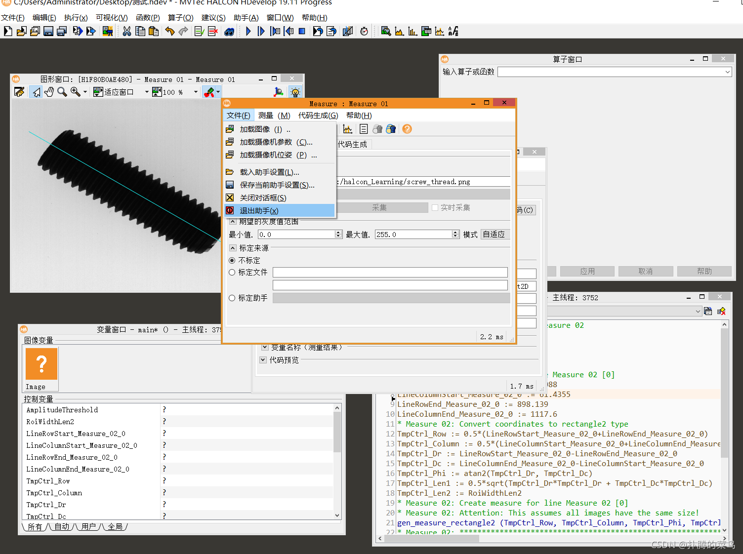The image size is (743, 554).
Task: Choose 加载图像(I) menu entry
Action: [280, 129]
